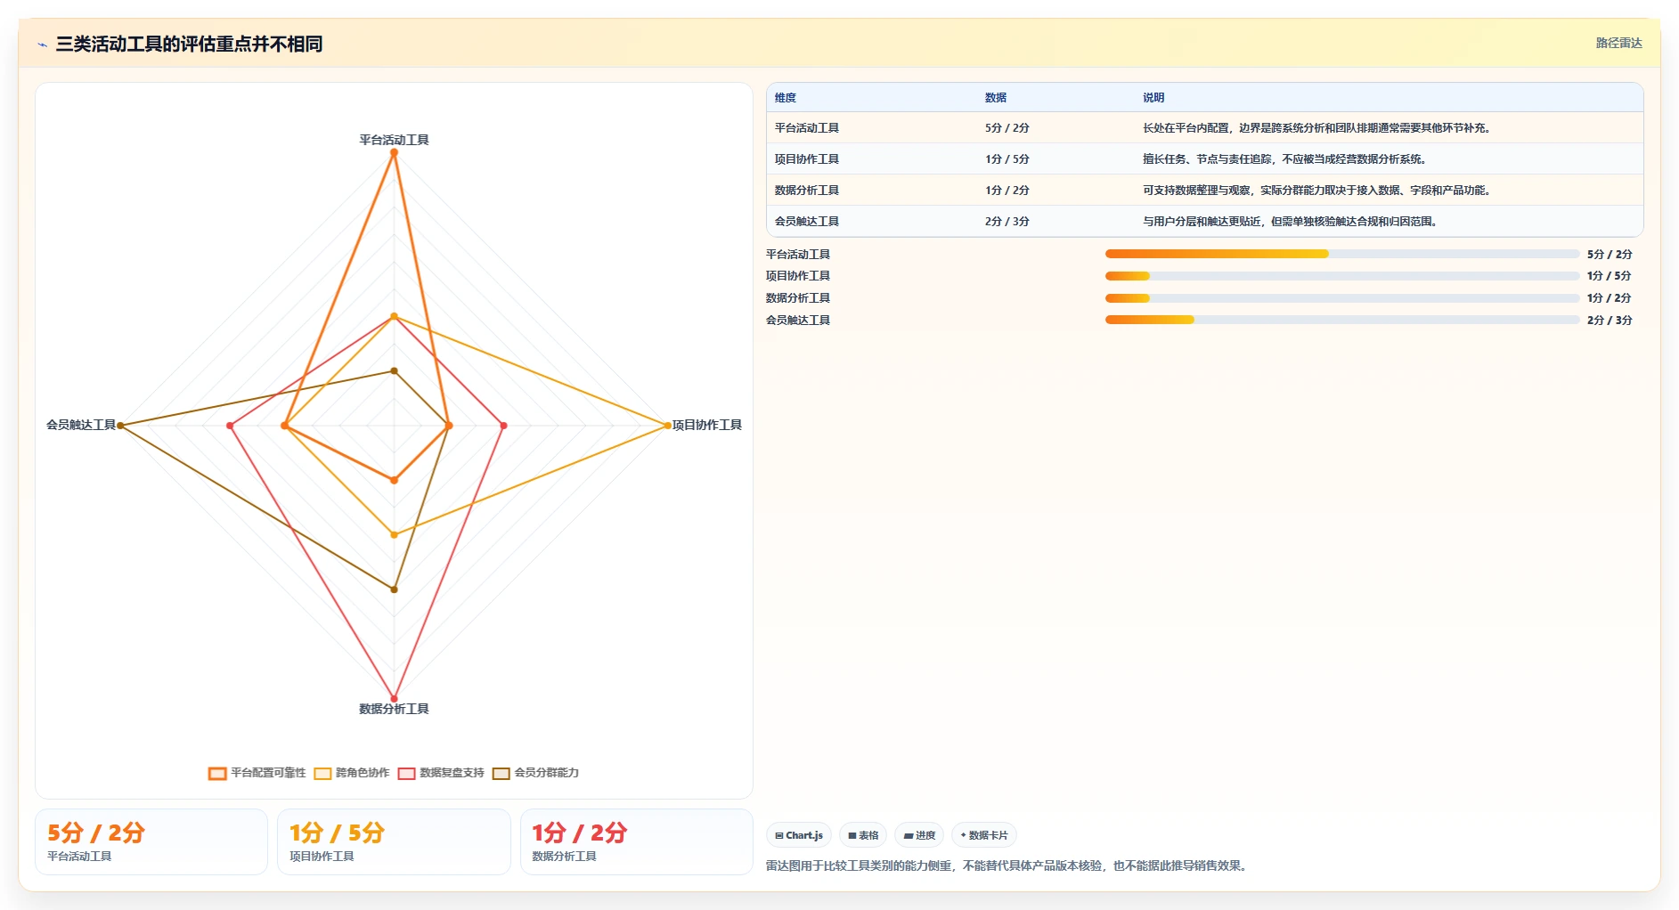The height and width of the screenshot is (910, 1679).
Task: Click the title 三类活动工具的评估重点并不相同
Action: tap(189, 44)
